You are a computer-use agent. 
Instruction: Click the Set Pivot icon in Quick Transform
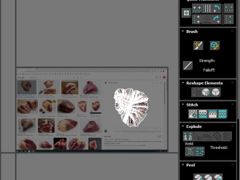(x=186, y=13)
